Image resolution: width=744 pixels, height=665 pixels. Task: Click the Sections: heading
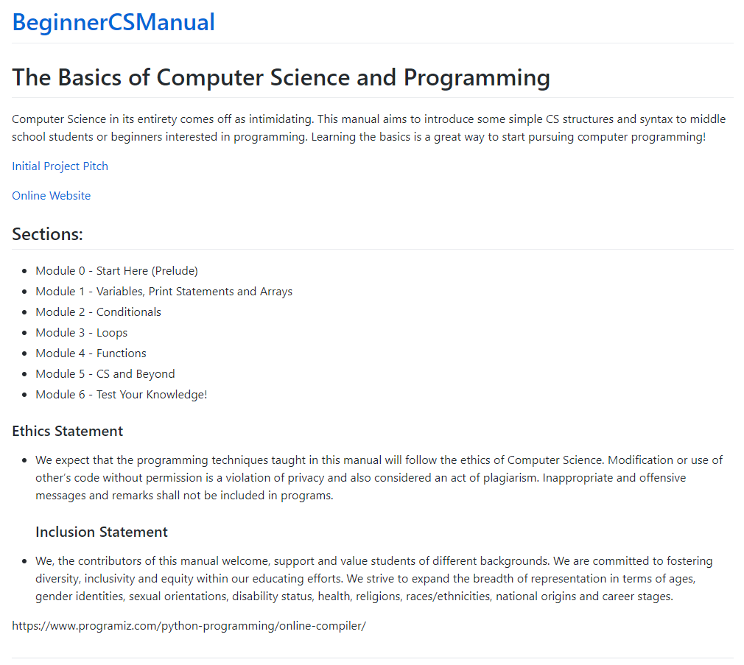(47, 234)
